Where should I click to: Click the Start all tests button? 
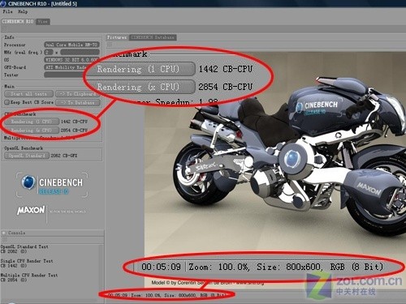click(29, 94)
